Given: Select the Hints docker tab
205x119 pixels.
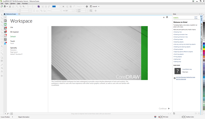Looking at the screenshot, I should click(x=202, y=18).
